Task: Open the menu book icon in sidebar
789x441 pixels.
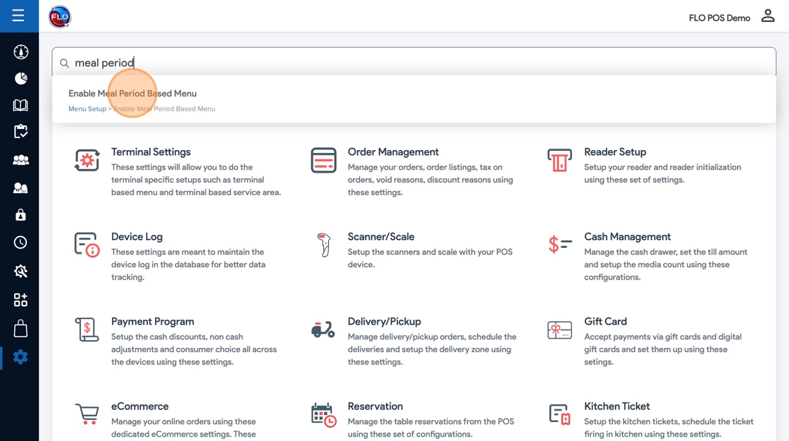Action: click(x=20, y=105)
